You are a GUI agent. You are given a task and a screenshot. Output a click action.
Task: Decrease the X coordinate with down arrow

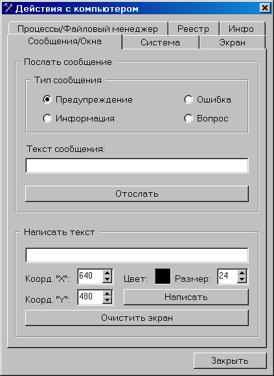click(x=107, y=279)
